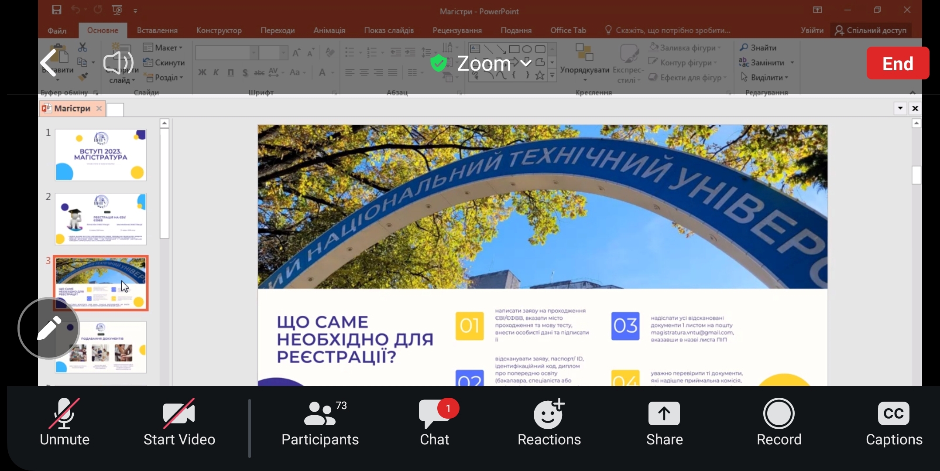Click the Спільний доступ share button

click(x=871, y=30)
